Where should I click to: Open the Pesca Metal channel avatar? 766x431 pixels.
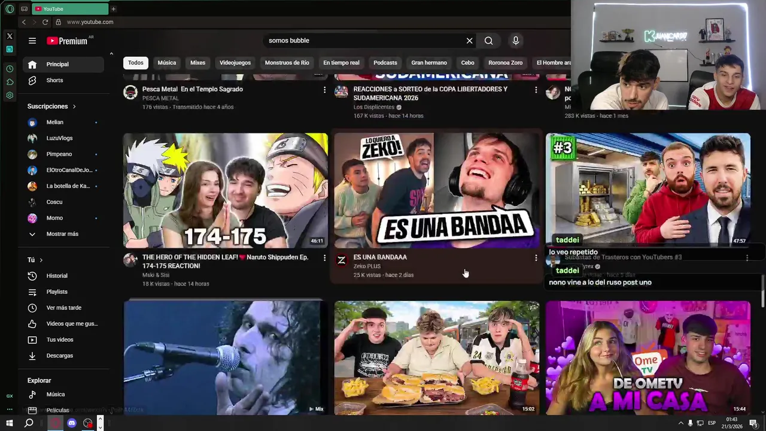click(130, 92)
